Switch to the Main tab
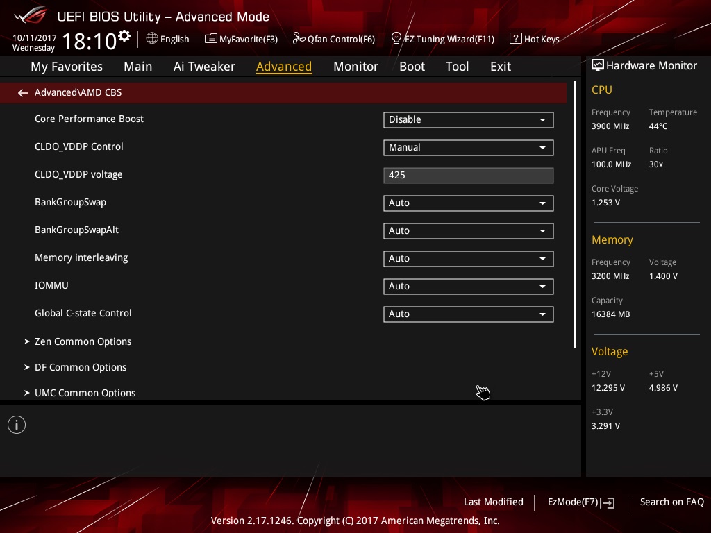 click(x=138, y=67)
